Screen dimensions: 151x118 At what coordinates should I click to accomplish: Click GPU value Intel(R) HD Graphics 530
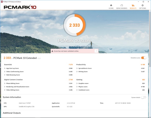point(26,106)
